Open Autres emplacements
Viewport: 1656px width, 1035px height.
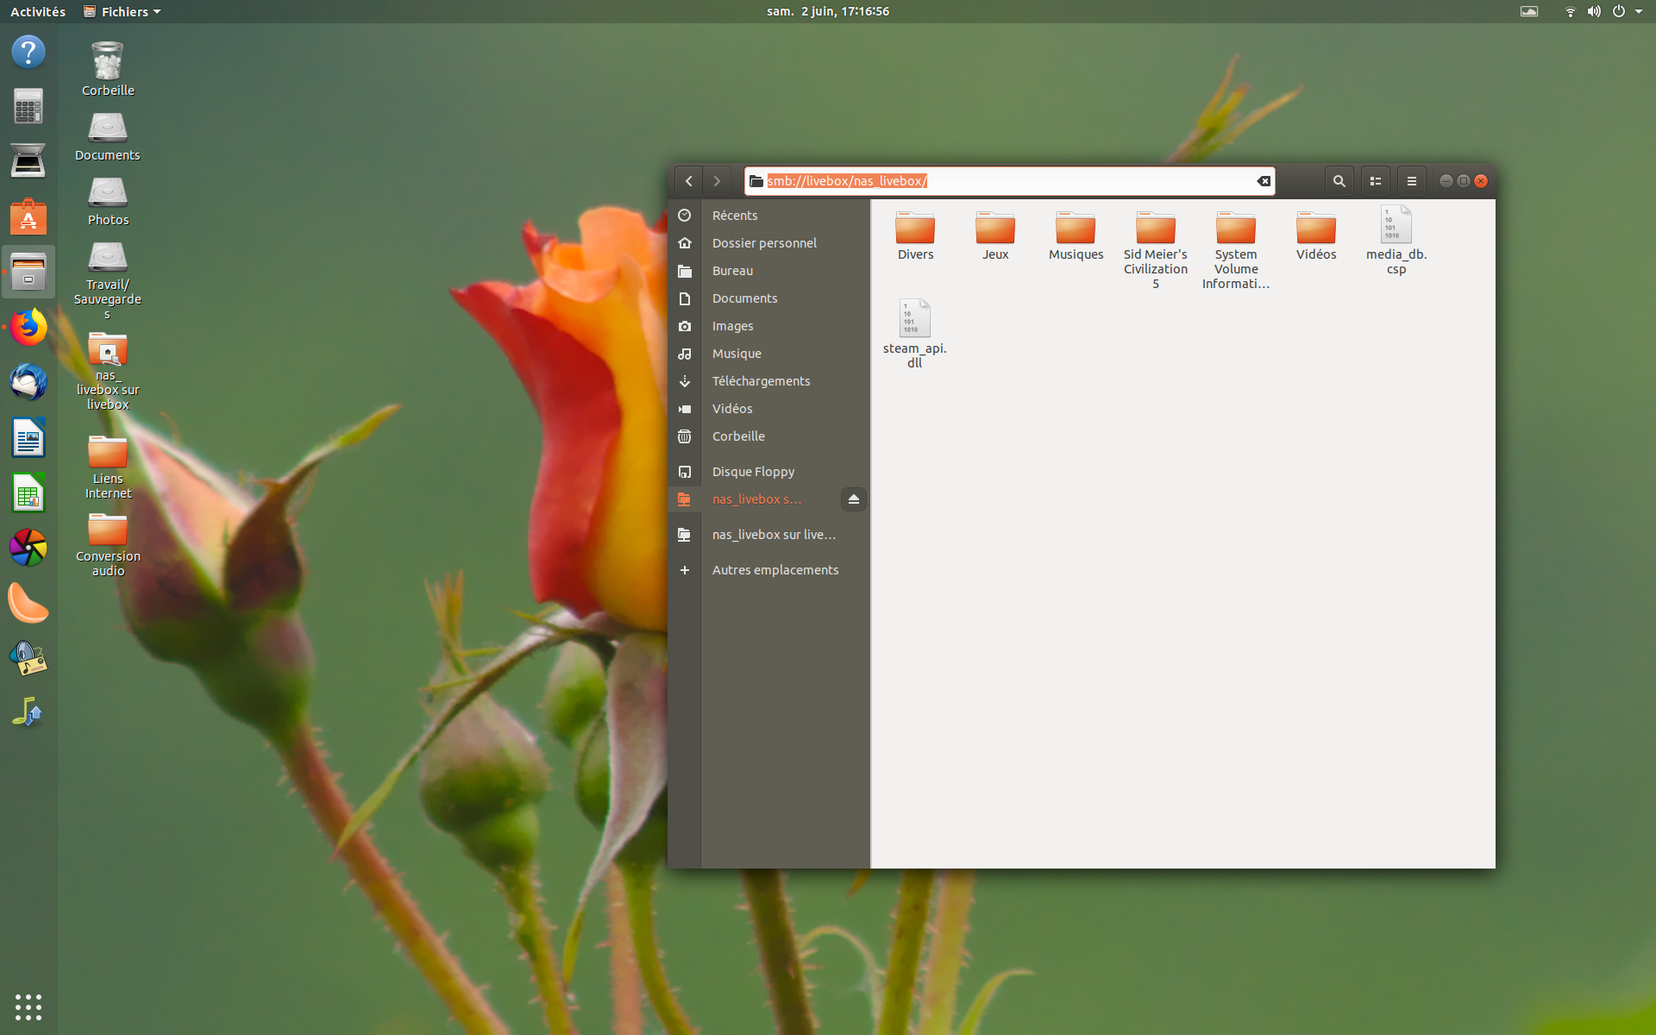coord(768,570)
